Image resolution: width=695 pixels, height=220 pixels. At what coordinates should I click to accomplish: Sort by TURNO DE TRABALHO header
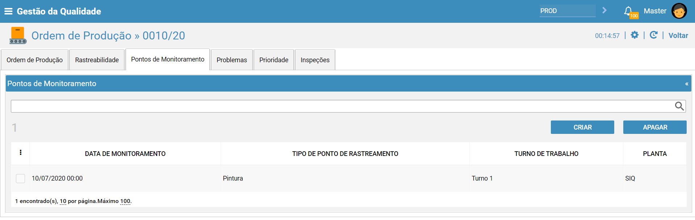[x=546, y=154]
